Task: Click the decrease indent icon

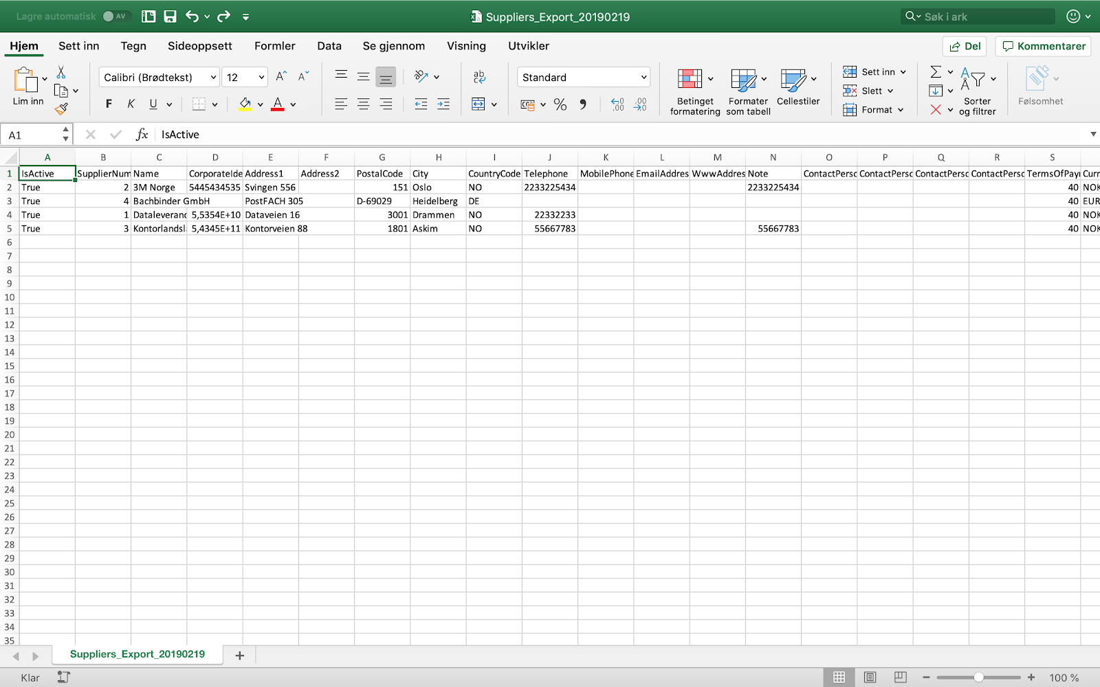Action: [x=421, y=104]
